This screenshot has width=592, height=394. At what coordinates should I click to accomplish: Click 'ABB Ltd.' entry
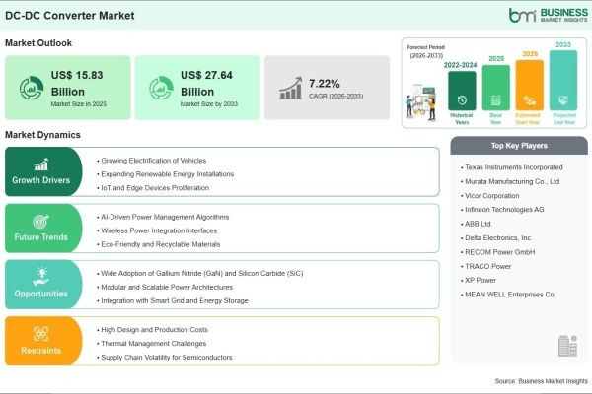(x=477, y=224)
